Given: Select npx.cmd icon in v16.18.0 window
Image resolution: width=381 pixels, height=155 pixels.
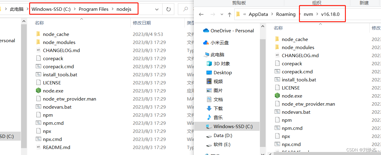Looking at the screenshot, I should [x=277, y=144].
